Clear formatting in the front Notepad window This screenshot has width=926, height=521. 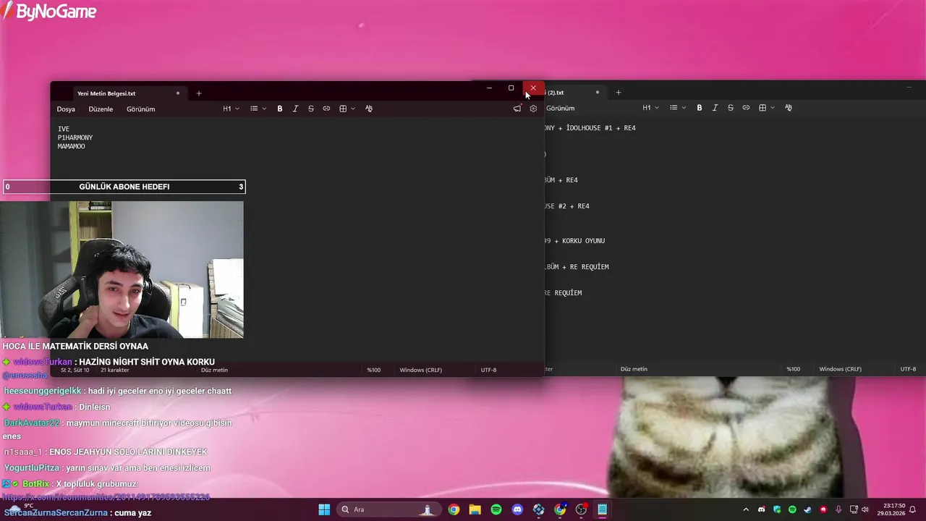click(369, 109)
